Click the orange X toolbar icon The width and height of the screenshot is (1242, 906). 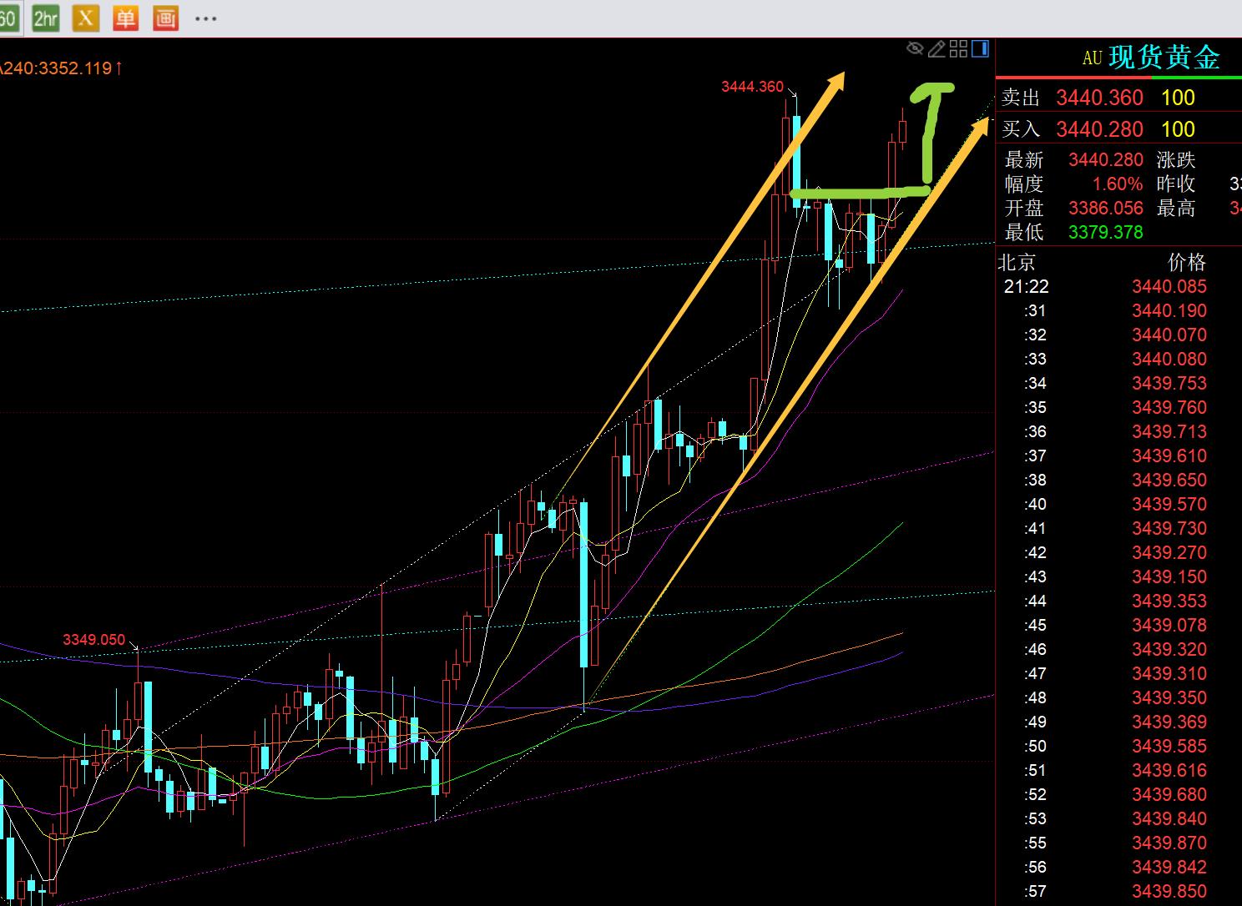85,18
